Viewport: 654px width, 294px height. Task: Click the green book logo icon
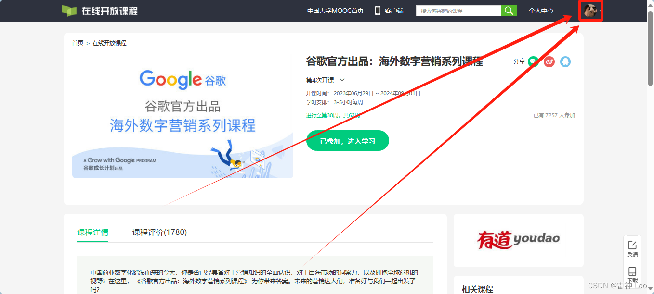pyautogui.click(x=69, y=11)
